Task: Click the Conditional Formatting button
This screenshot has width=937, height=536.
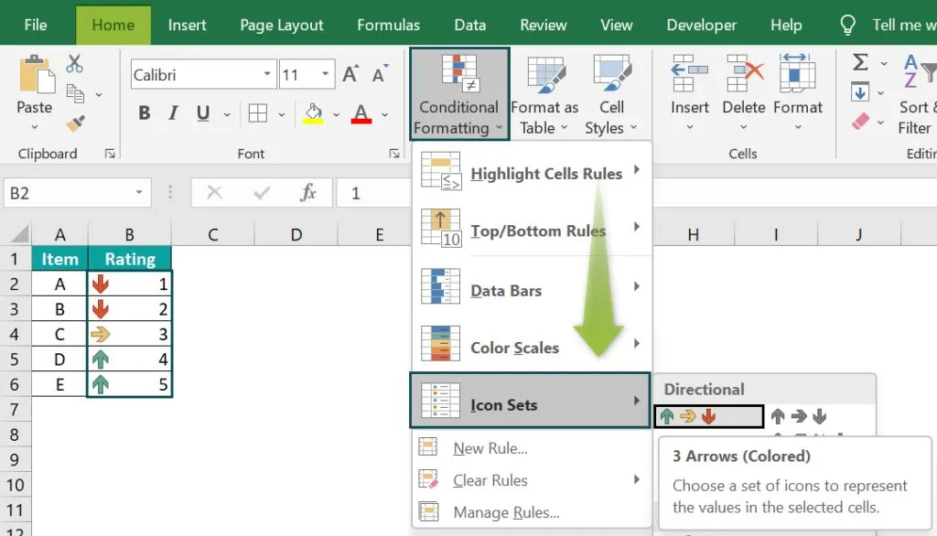Action: click(459, 94)
